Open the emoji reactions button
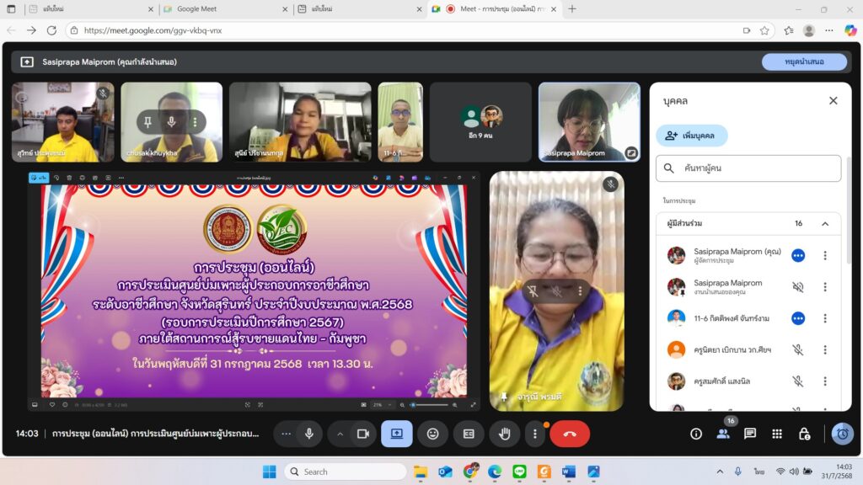863x485 pixels. [x=432, y=434]
